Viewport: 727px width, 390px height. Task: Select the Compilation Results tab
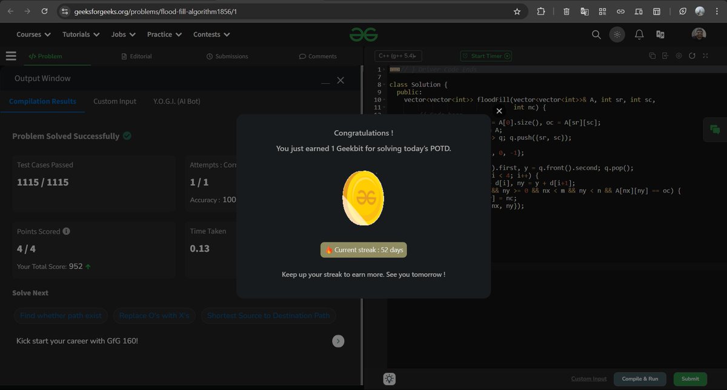pyautogui.click(x=42, y=101)
